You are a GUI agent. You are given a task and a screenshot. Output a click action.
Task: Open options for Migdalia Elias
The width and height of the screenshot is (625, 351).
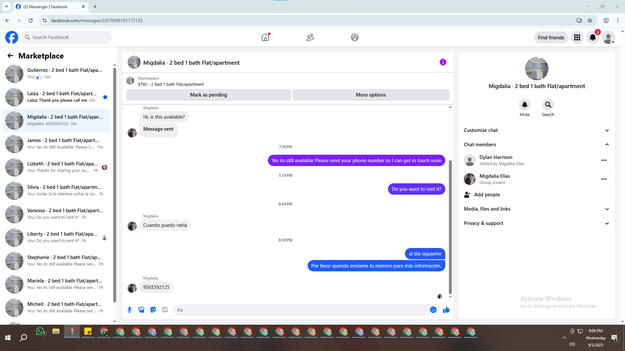click(x=604, y=179)
